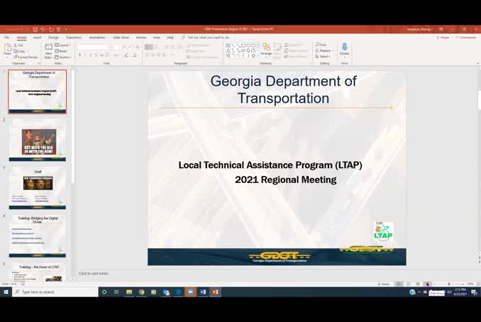Open the Arrange objects tool
This screenshot has width=481, height=322.
pyautogui.click(x=266, y=50)
